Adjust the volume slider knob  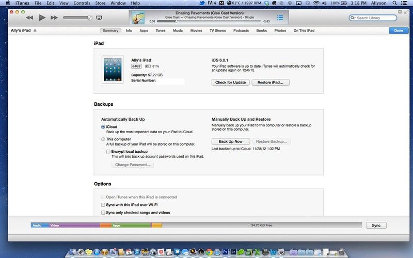(x=90, y=18)
